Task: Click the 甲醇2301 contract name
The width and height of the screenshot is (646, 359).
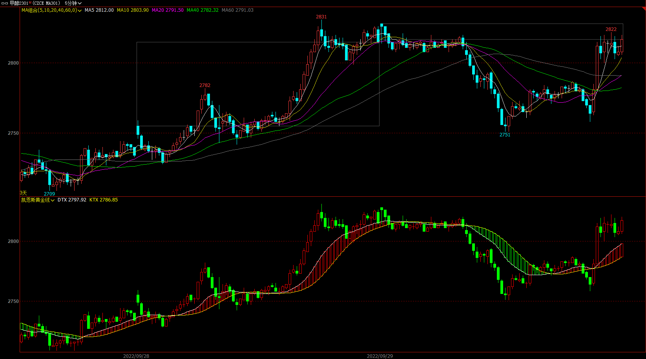Action: (x=19, y=3)
